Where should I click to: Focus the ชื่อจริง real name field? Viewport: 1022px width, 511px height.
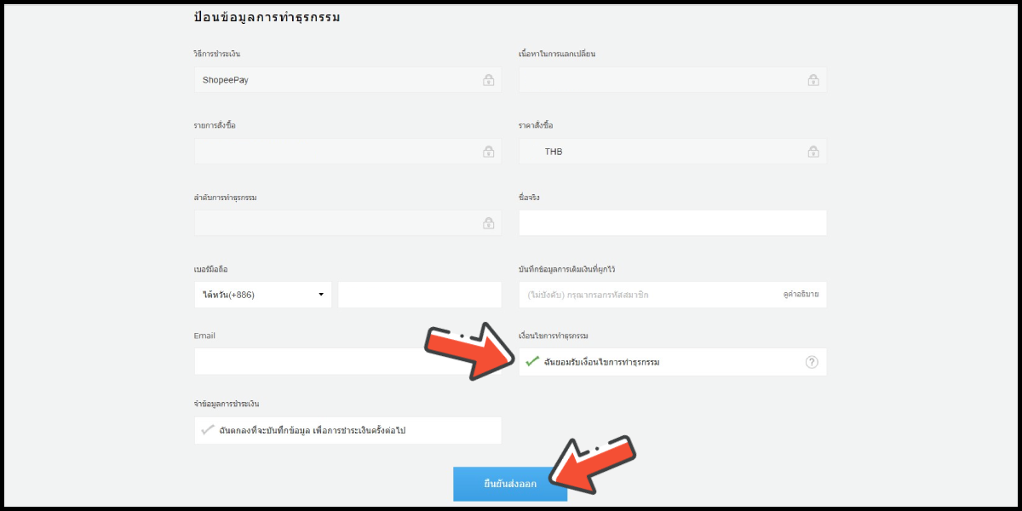tap(673, 223)
